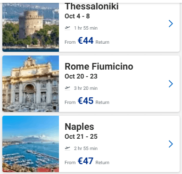Click the Naples harbor photo
The height and width of the screenshot is (174, 182).
(31, 144)
